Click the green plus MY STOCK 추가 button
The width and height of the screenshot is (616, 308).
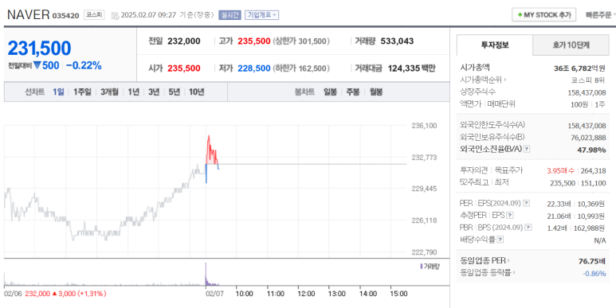tap(543, 15)
